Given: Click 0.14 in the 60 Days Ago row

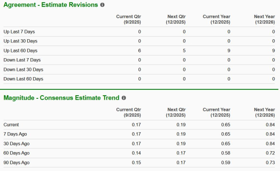Looking at the screenshot, I should pyautogui.click(x=136, y=153).
